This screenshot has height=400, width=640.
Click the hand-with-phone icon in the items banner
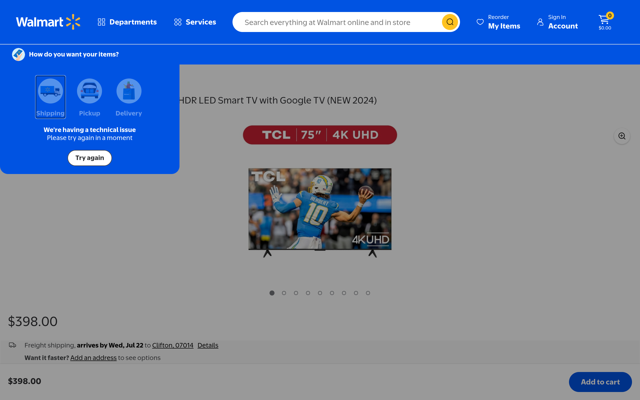(x=18, y=54)
